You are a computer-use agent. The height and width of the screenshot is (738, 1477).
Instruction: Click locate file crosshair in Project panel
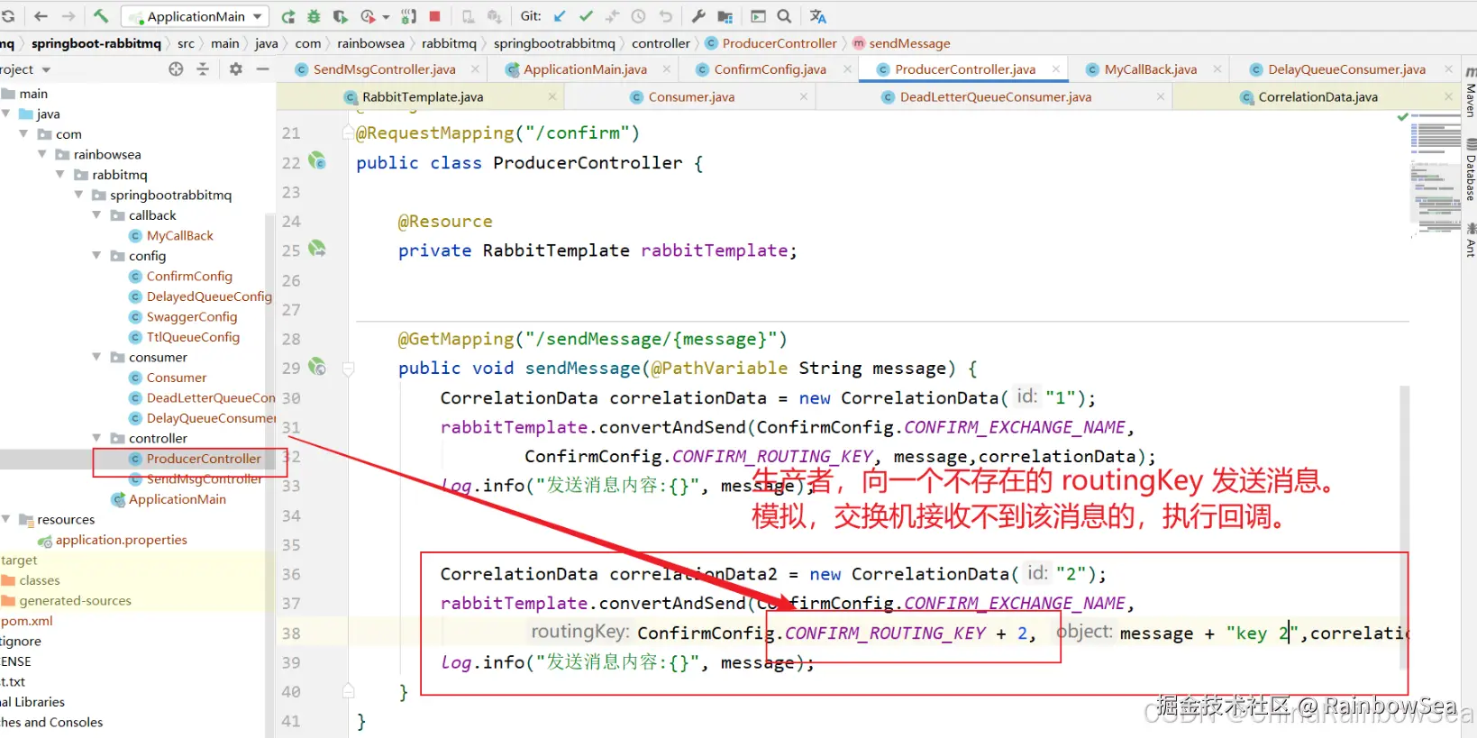[176, 68]
